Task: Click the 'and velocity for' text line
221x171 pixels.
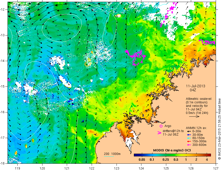Action: [197, 106]
